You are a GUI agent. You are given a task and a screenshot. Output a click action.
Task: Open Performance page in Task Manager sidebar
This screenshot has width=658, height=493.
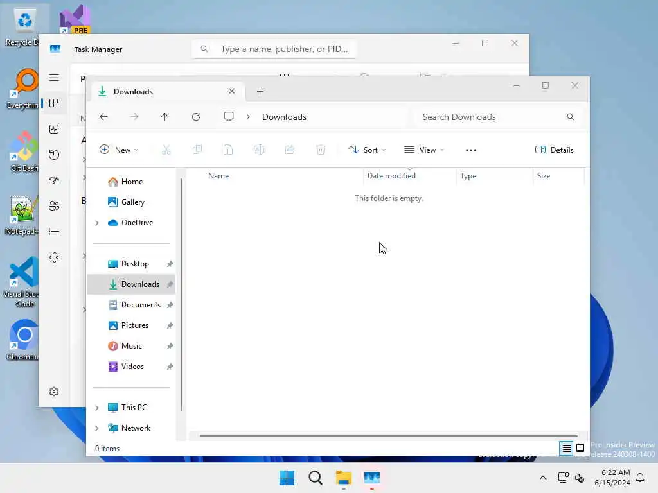pyautogui.click(x=54, y=129)
